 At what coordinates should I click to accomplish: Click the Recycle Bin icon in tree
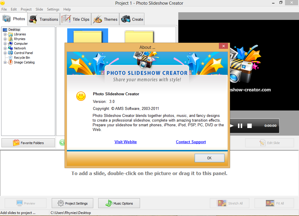[11, 58]
